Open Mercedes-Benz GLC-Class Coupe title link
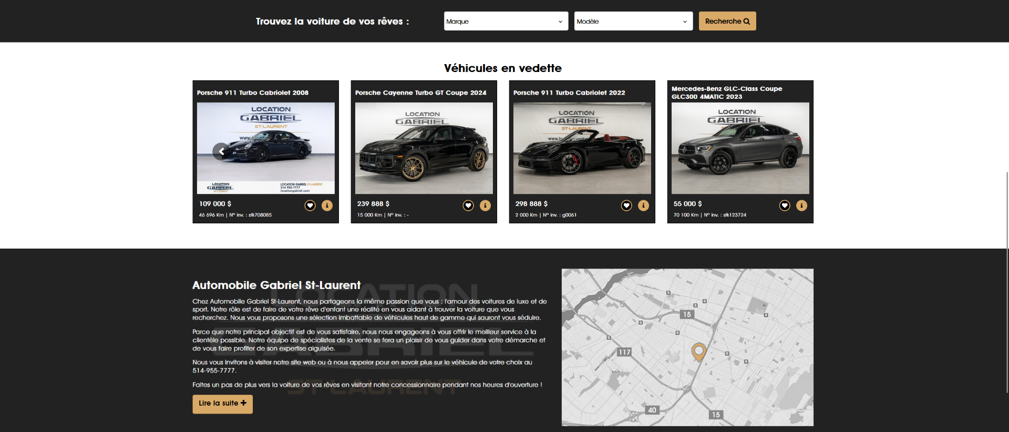Image resolution: width=1009 pixels, height=432 pixels. pyautogui.click(x=727, y=92)
